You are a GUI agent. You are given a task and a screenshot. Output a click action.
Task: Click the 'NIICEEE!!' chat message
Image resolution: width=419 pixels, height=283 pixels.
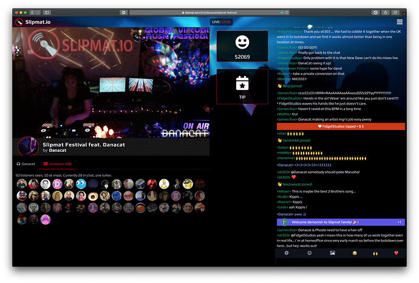click(299, 79)
